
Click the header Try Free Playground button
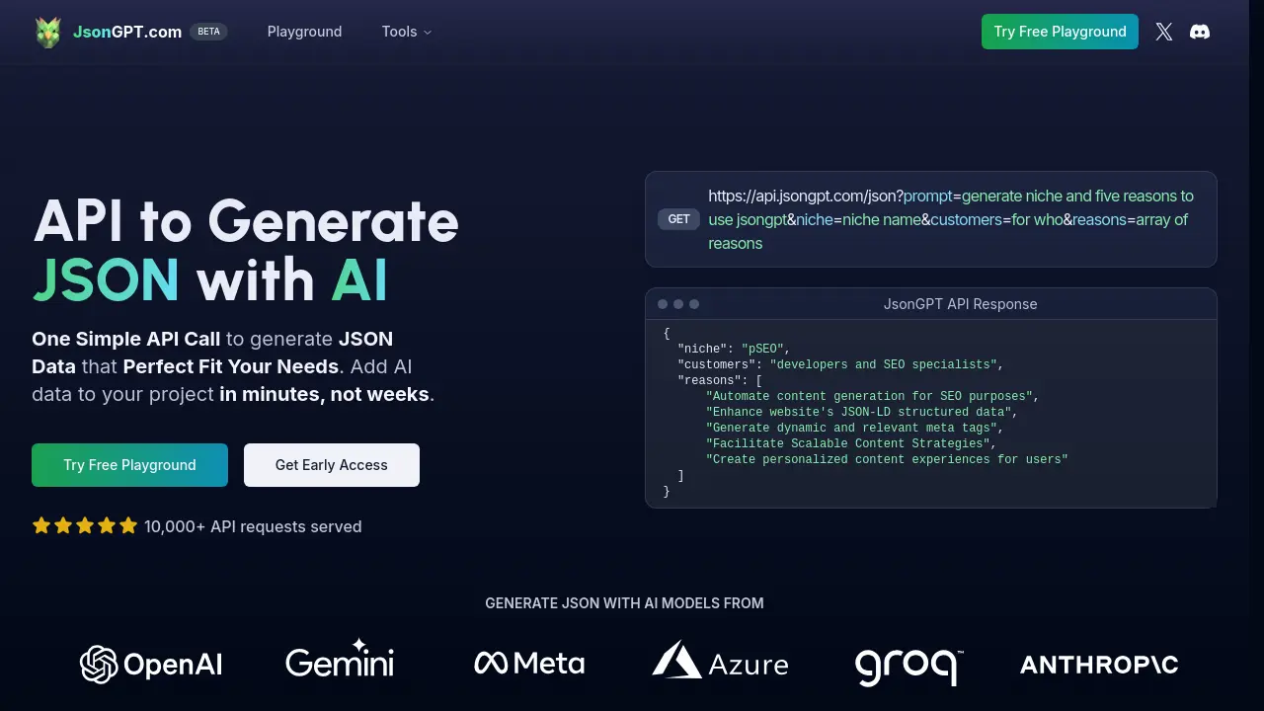click(x=1060, y=32)
